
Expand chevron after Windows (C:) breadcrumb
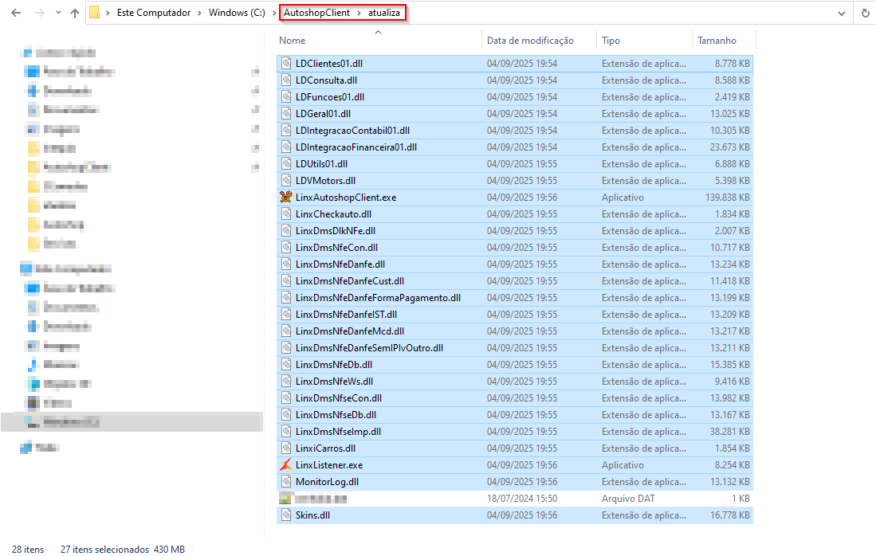point(274,13)
